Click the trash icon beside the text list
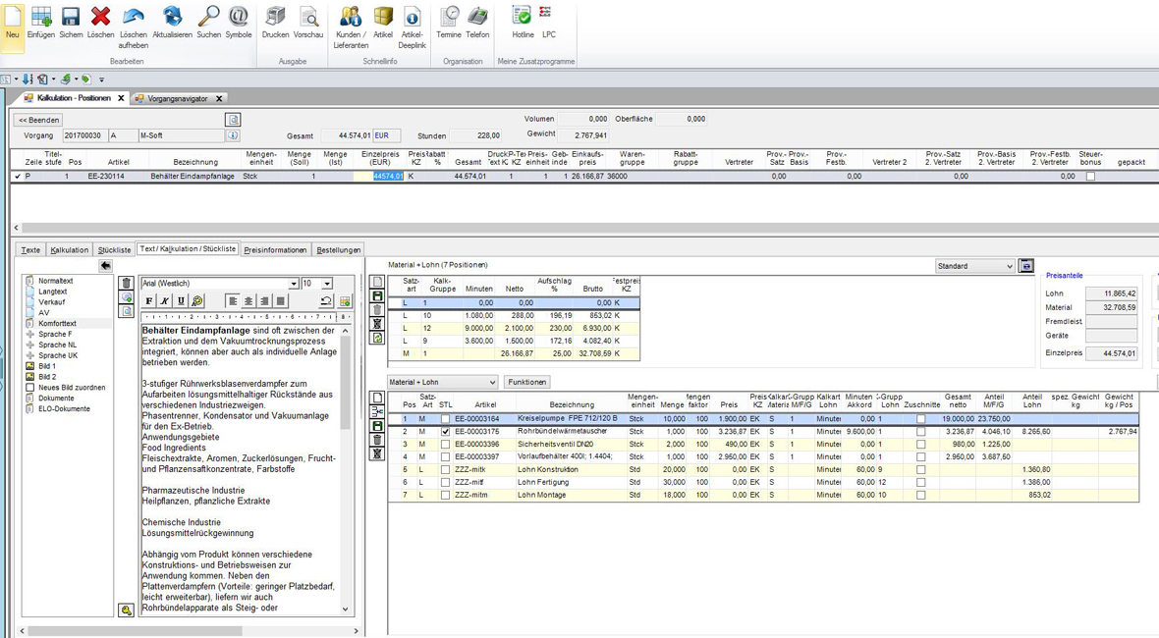The height and width of the screenshot is (638, 1159). (126, 284)
